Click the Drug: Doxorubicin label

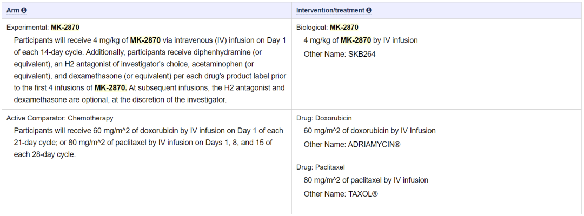pyautogui.click(x=324, y=118)
